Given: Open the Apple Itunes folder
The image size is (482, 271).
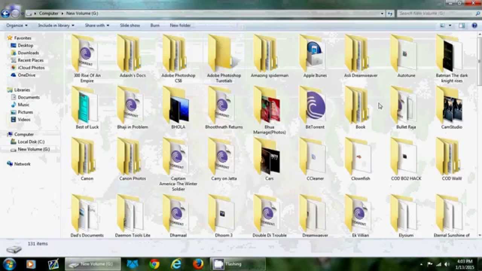Looking at the screenshot, I should (315, 56).
